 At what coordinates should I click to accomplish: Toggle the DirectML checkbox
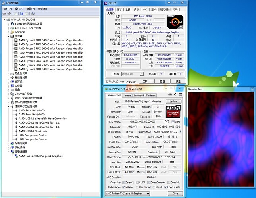coord(169,183)
